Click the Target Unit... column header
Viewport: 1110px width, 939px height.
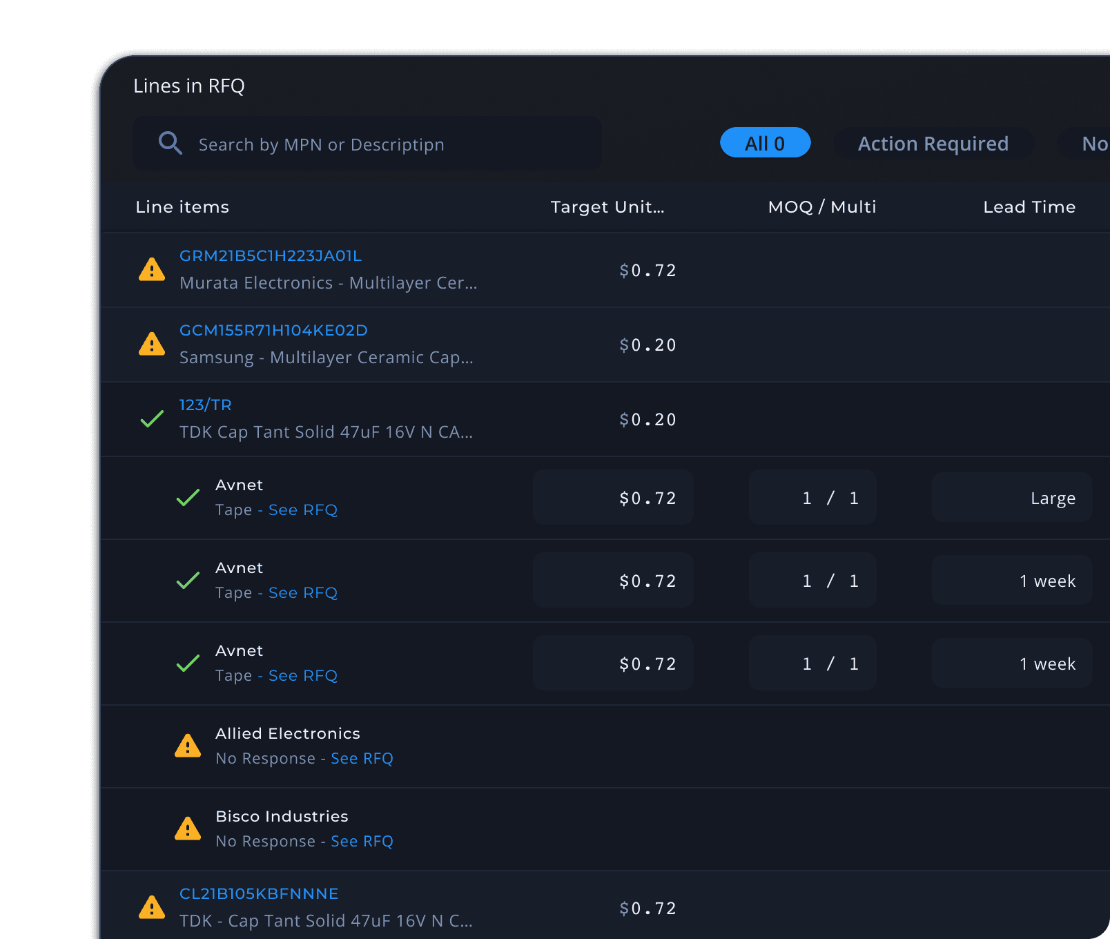tap(607, 206)
